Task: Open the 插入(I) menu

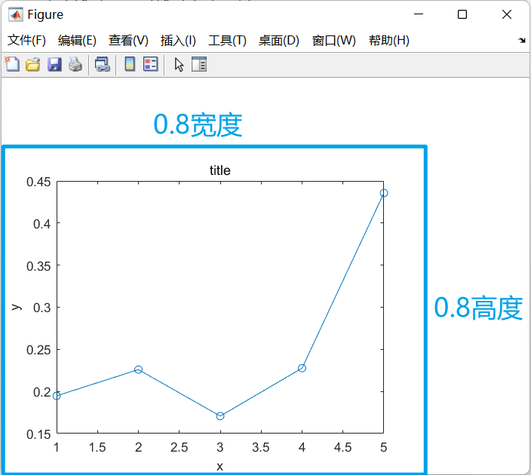Action: pyautogui.click(x=178, y=40)
